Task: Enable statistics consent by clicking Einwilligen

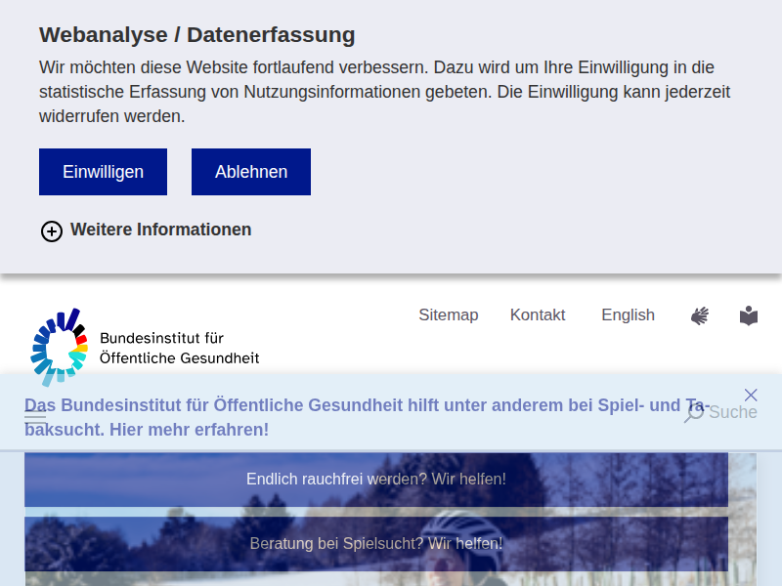Action: click(x=103, y=171)
